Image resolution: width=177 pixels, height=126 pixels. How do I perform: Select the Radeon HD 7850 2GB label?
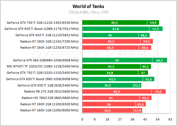tap(50, 98)
